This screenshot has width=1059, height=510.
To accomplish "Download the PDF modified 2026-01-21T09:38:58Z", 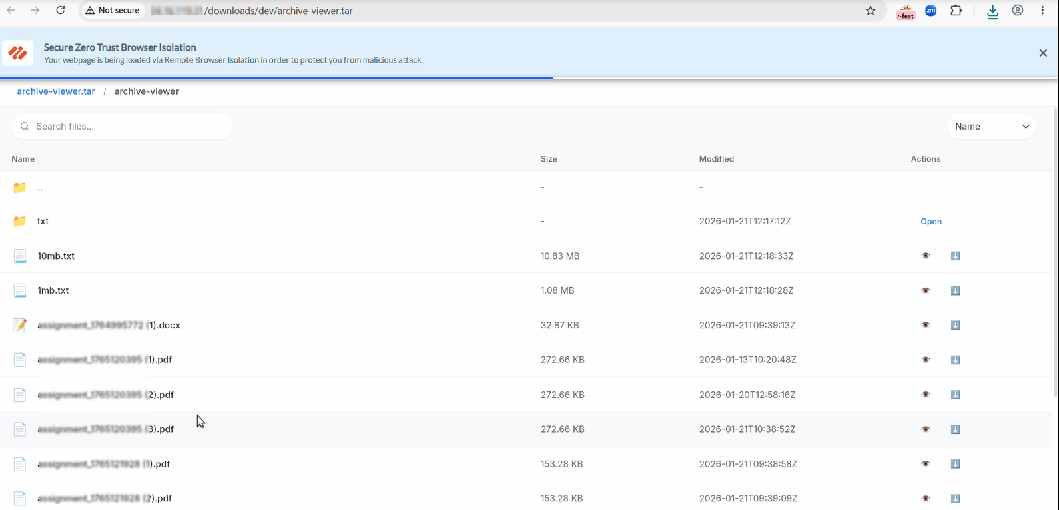I will (x=955, y=464).
